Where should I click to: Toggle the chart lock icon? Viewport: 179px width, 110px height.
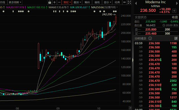[50, 2]
